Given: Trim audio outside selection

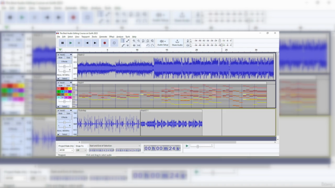Looking at the screenshot, I should 134,45.
